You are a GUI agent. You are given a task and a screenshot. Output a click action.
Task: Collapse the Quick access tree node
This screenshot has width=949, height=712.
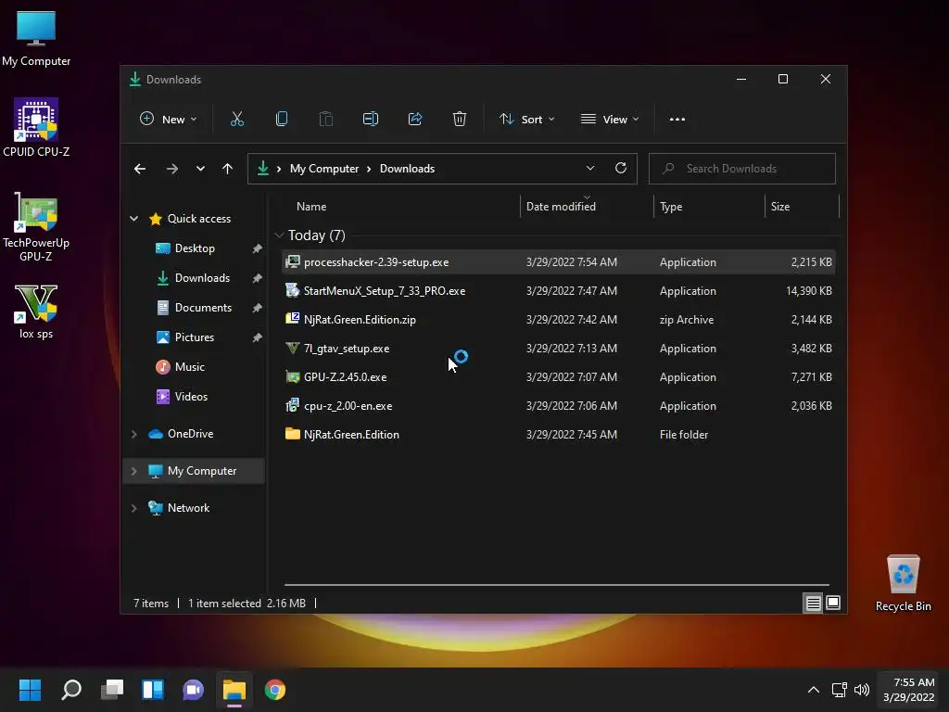(133, 219)
